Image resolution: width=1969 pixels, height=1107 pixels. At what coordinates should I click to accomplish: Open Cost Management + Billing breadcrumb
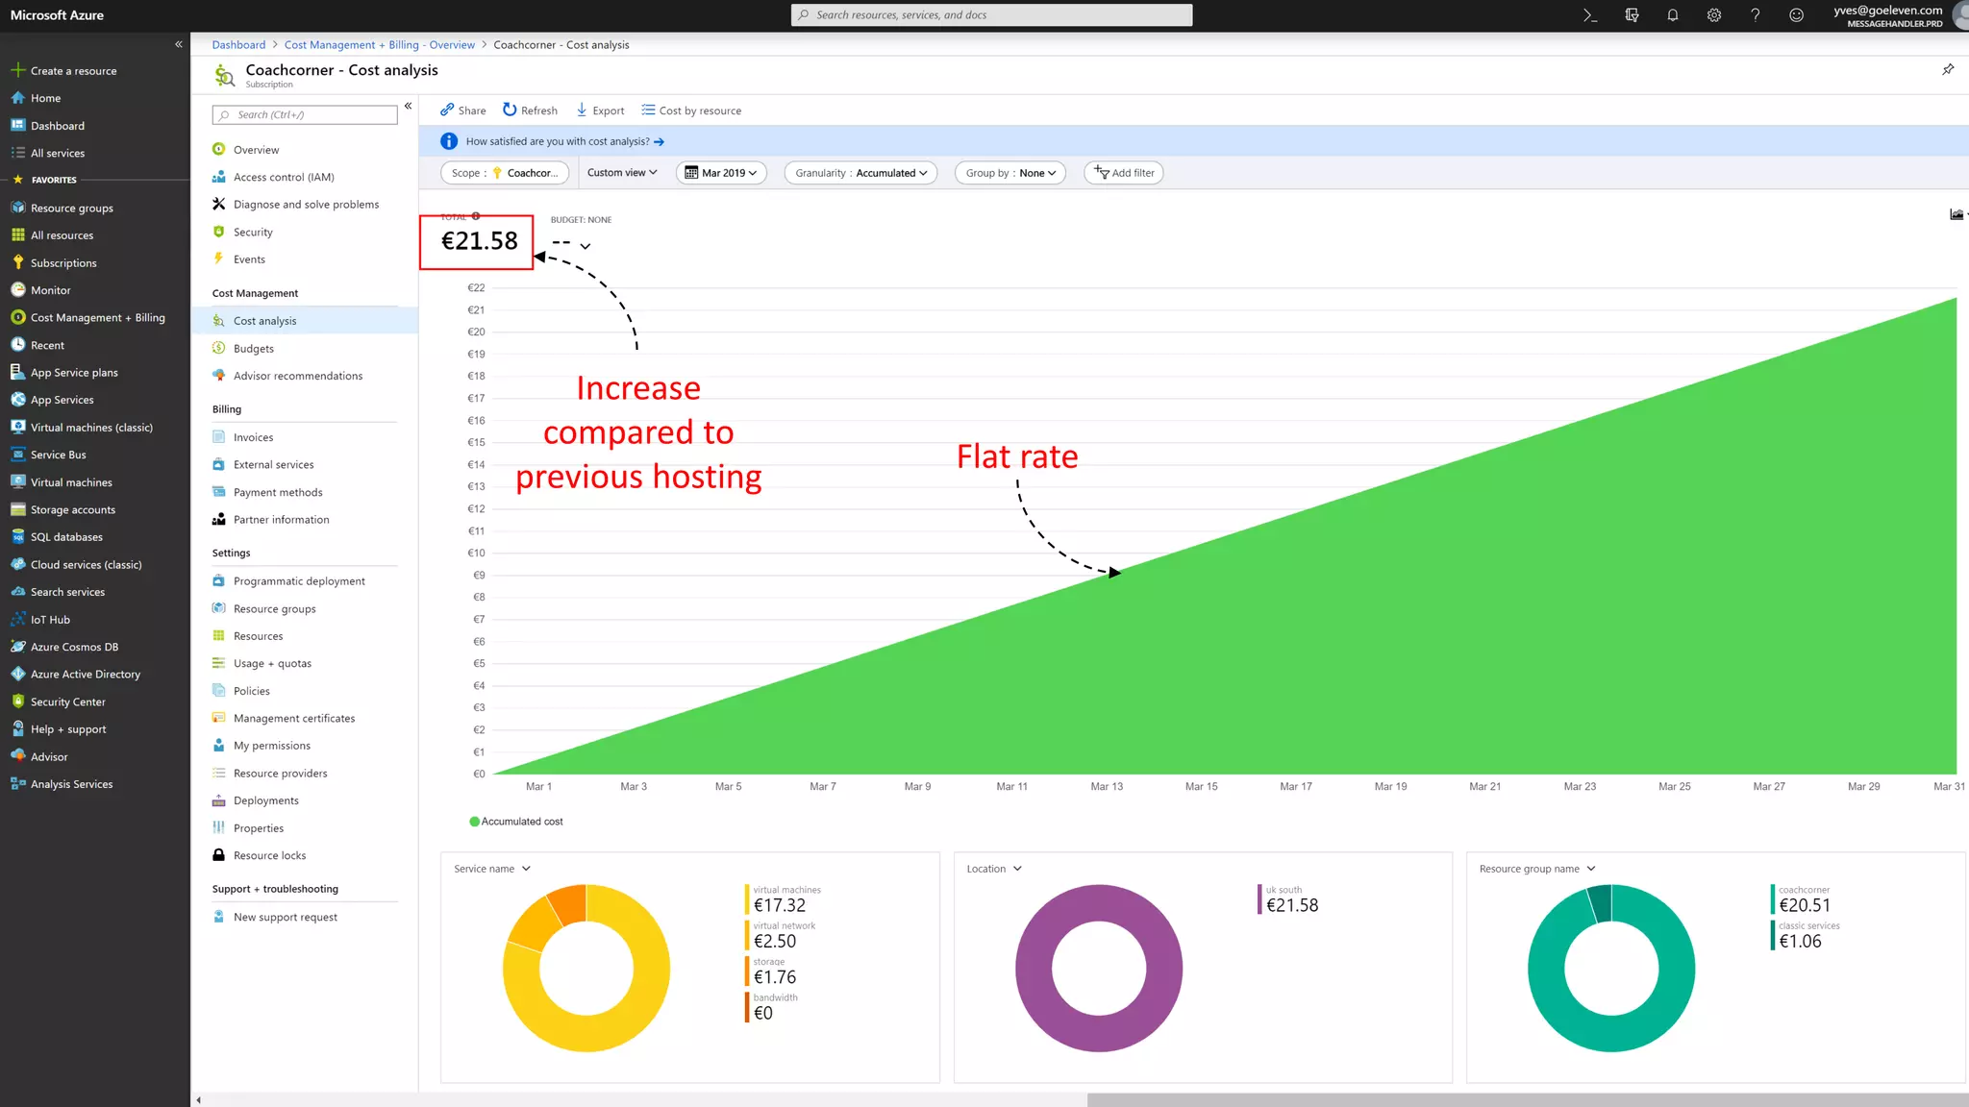tap(380, 45)
